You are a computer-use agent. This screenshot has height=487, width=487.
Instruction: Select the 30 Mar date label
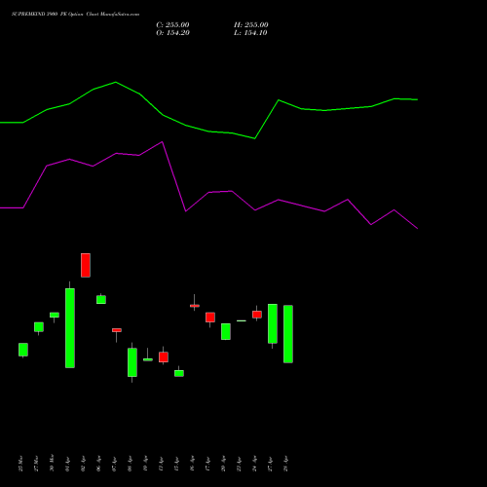[53, 464]
